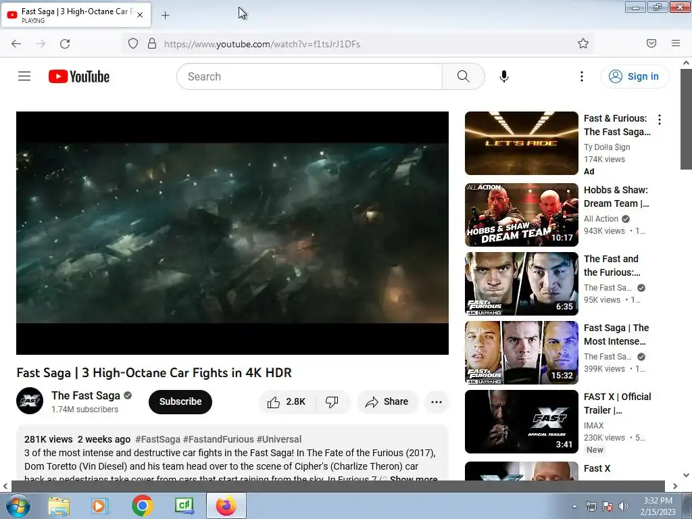The width and height of the screenshot is (692, 519).
Task: Click #FastSaga hashtag
Action: point(157,439)
